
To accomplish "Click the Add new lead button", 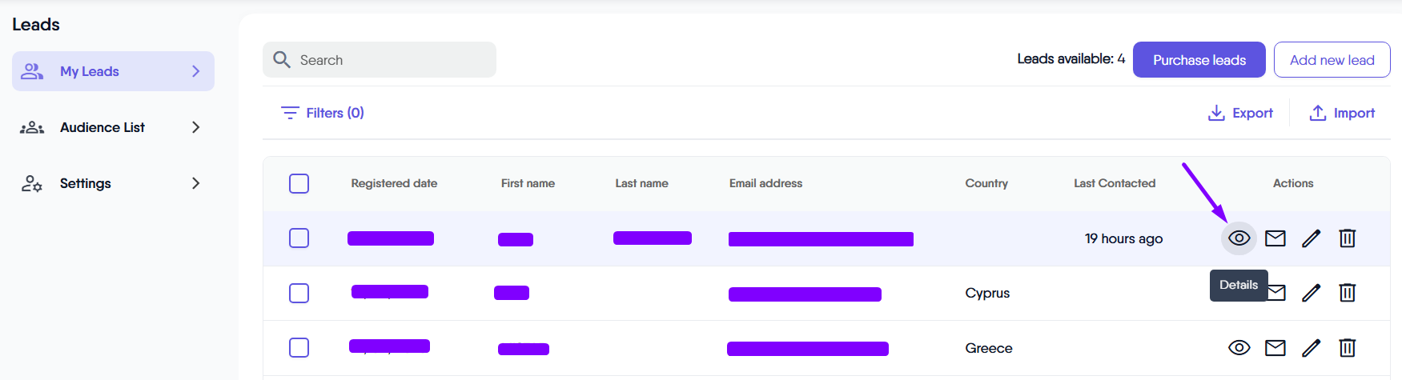I will click(x=1332, y=60).
